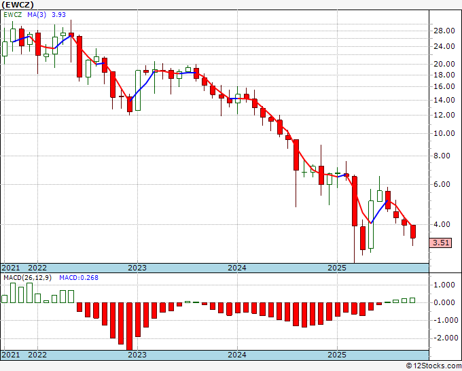Click the deepest red MACD bar before 2023
Screen dimensions: 462x371
click(x=129, y=326)
